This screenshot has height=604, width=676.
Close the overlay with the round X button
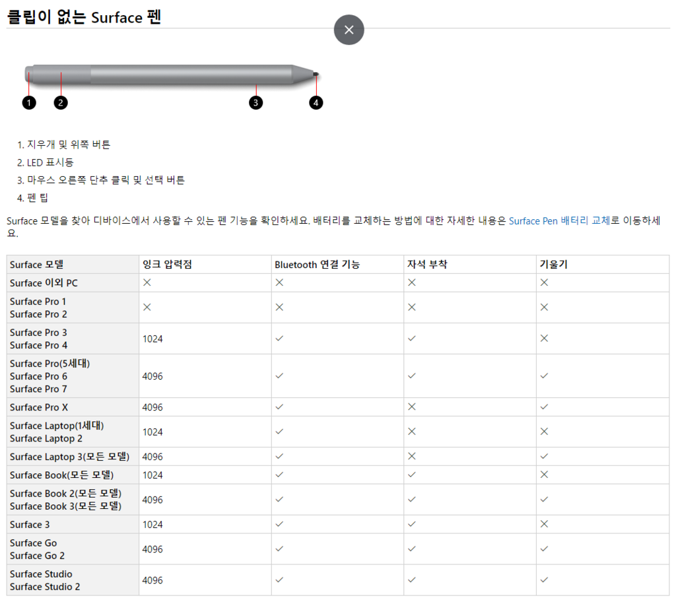(349, 30)
